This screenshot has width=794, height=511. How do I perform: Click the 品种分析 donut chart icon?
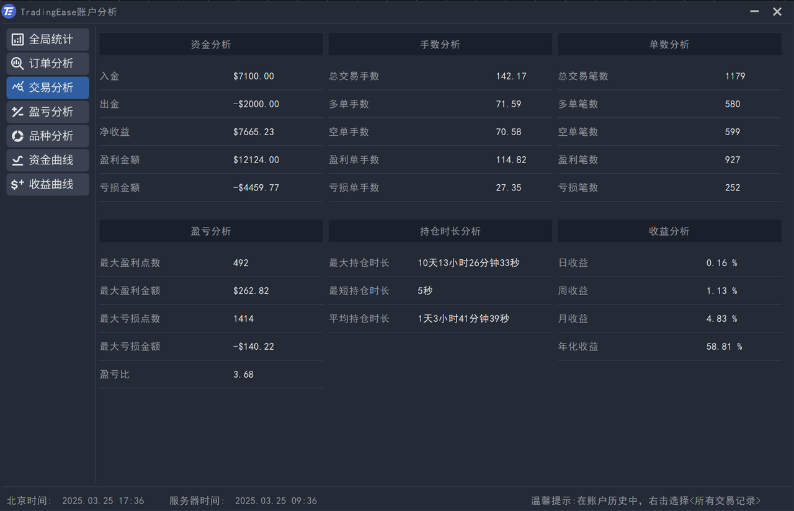pos(18,136)
